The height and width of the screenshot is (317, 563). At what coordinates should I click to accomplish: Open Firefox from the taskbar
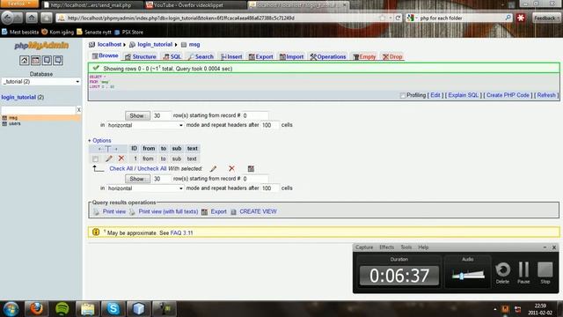tap(36, 309)
